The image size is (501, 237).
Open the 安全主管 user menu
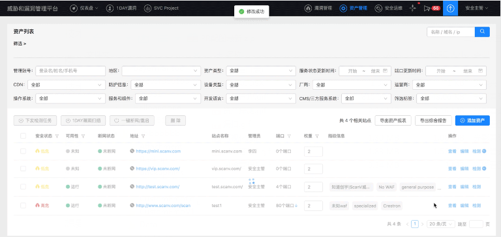coord(476,8)
